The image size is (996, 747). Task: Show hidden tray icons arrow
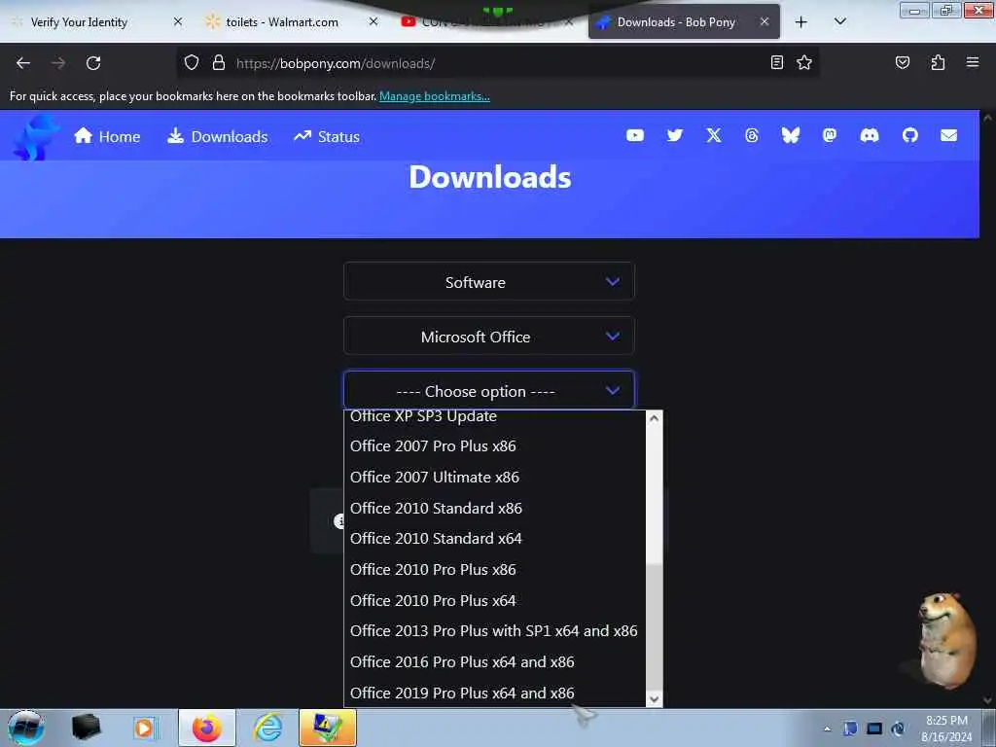coord(827,729)
